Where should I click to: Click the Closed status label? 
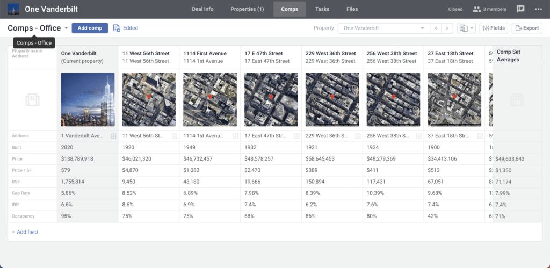(455, 9)
